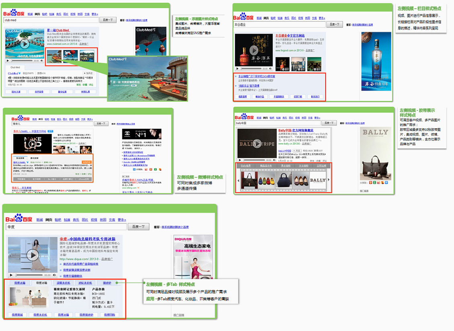454x331 pixels.
Task: Click blue share icon beside 分享到
Action: pos(386,183)
